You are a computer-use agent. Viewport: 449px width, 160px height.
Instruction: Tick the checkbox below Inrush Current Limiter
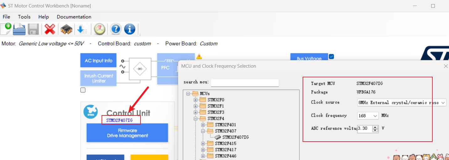[83, 90]
